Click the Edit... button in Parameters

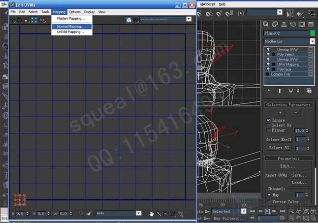coord(287,166)
